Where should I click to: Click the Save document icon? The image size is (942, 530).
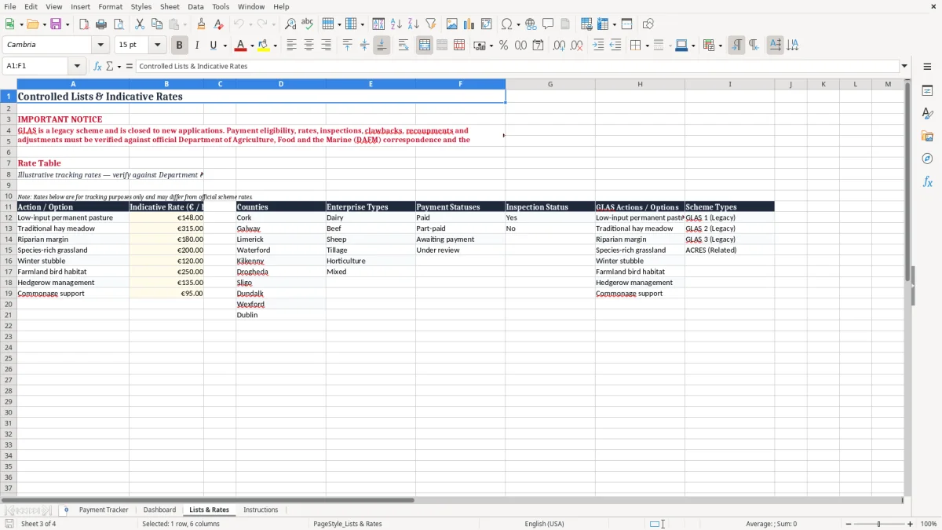(x=56, y=24)
